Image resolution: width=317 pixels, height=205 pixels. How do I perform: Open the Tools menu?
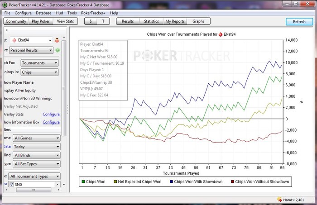pos(72,13)
